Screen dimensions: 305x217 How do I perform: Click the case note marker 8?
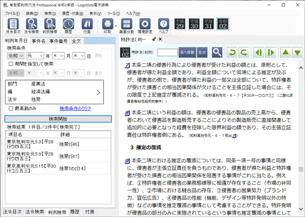pyautogui.click(x=127, y=113)
